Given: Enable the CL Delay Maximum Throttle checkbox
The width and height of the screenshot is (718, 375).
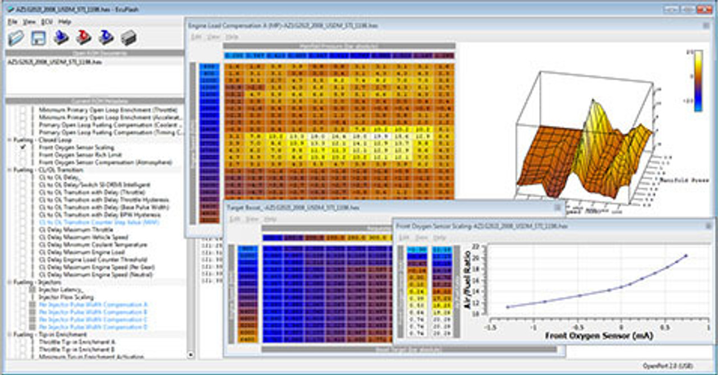Looking at the screenshot, I should click(x=23, y=230).
